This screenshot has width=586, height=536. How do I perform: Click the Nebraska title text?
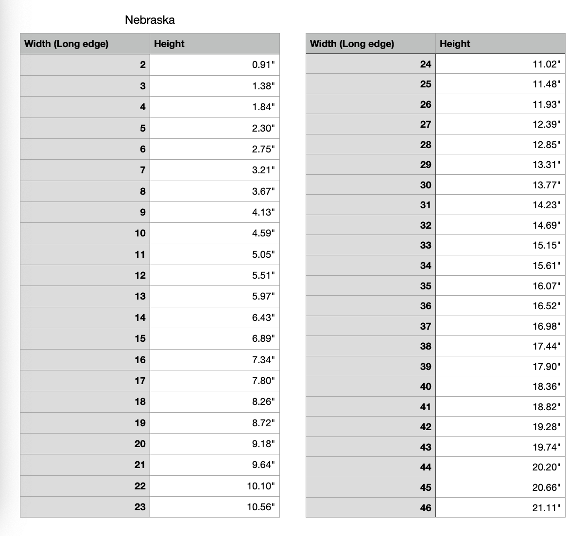(150, 20)
